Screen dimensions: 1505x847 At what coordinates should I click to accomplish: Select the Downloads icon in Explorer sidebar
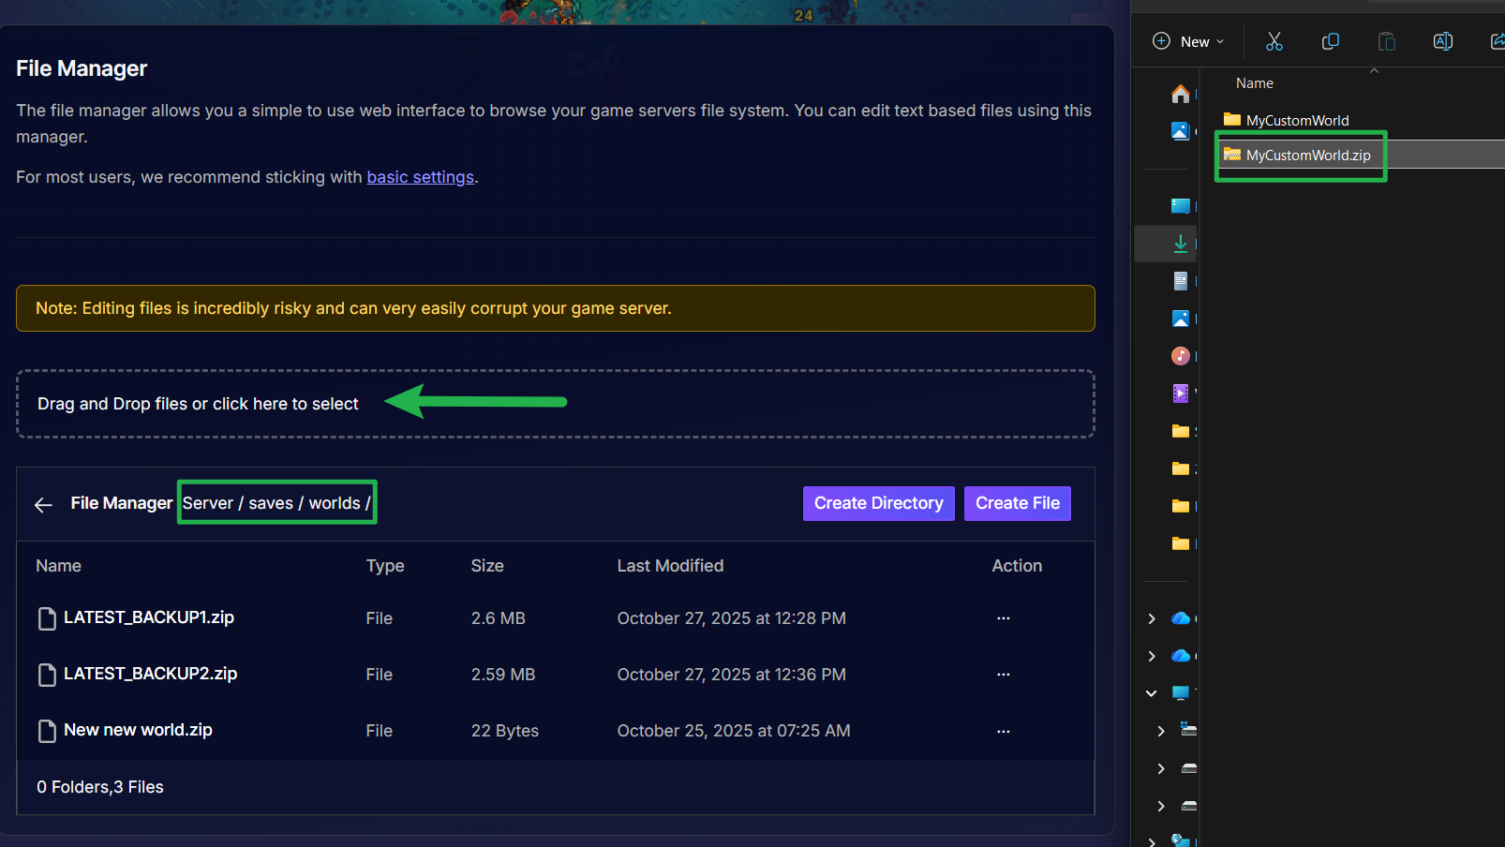click(1181, 244)
